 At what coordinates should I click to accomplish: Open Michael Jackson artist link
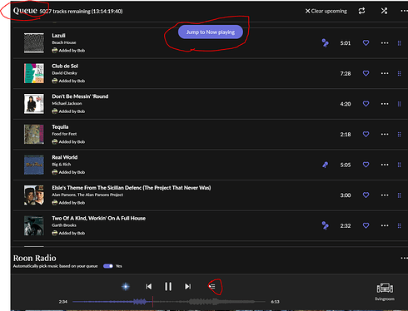(67, 104)
